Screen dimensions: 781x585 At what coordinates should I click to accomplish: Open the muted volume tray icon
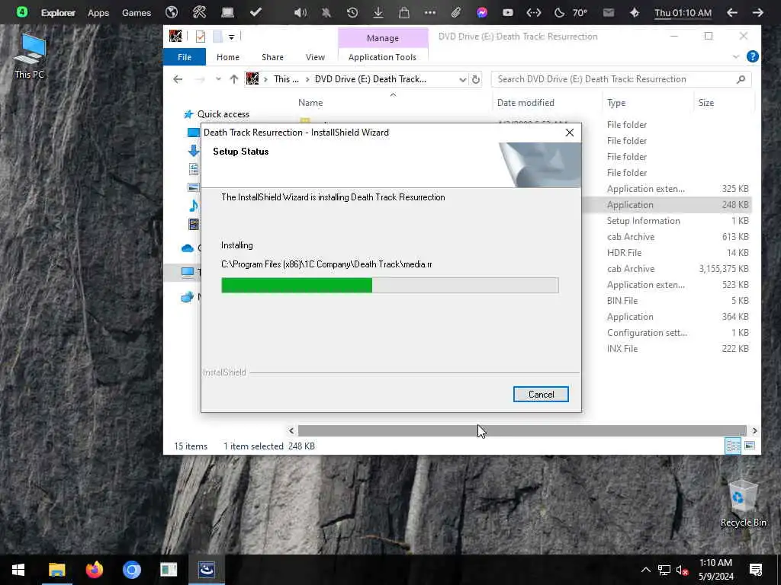tap(682, 570)
